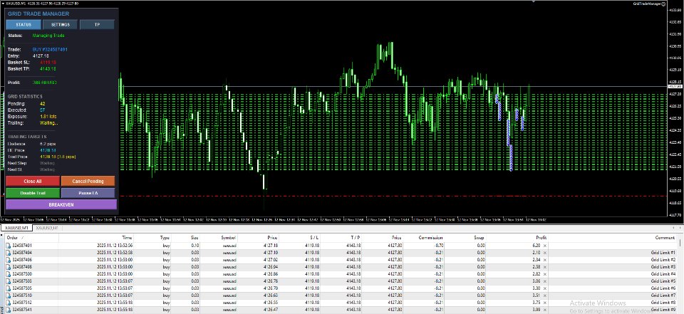Viewport: 684px width, 314px height.
Task: Click order icon for order 324587498
Action: pyautogui.click(x=8, y=267)
